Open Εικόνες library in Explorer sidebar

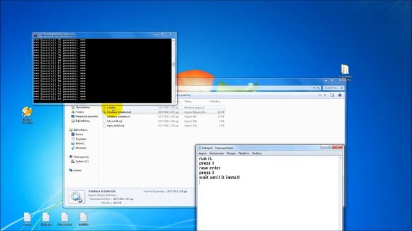tap(80, 143)
